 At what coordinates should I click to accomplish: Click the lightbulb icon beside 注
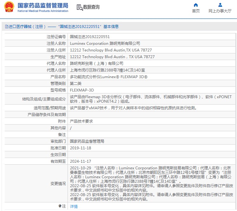point(60,206)
